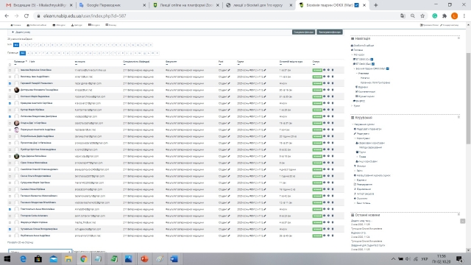The image size is (471, 265).
Task: Open the profile photo in fourth student row
Action: pyautogui.click(x=16, y=90)
